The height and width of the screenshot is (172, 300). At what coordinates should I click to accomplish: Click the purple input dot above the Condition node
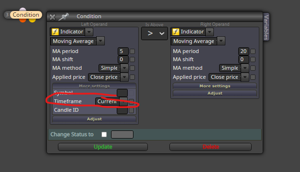click(x=23, y=10)
